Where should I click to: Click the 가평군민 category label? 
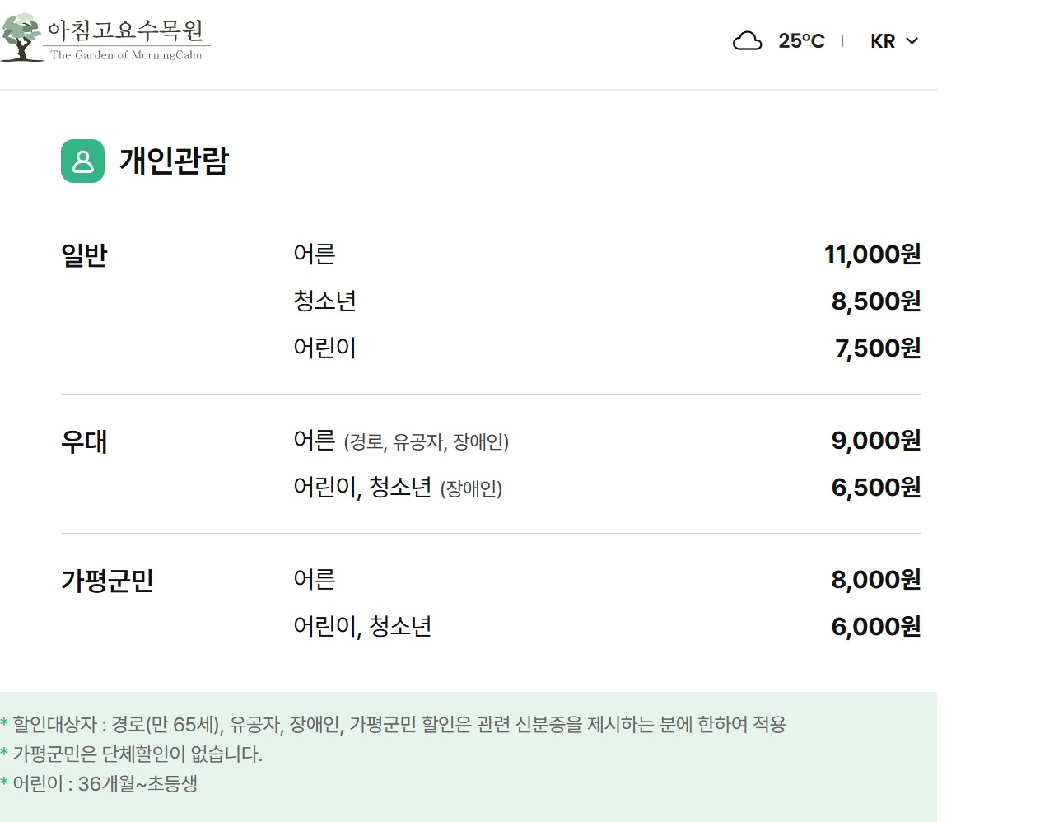pos(107,580)
